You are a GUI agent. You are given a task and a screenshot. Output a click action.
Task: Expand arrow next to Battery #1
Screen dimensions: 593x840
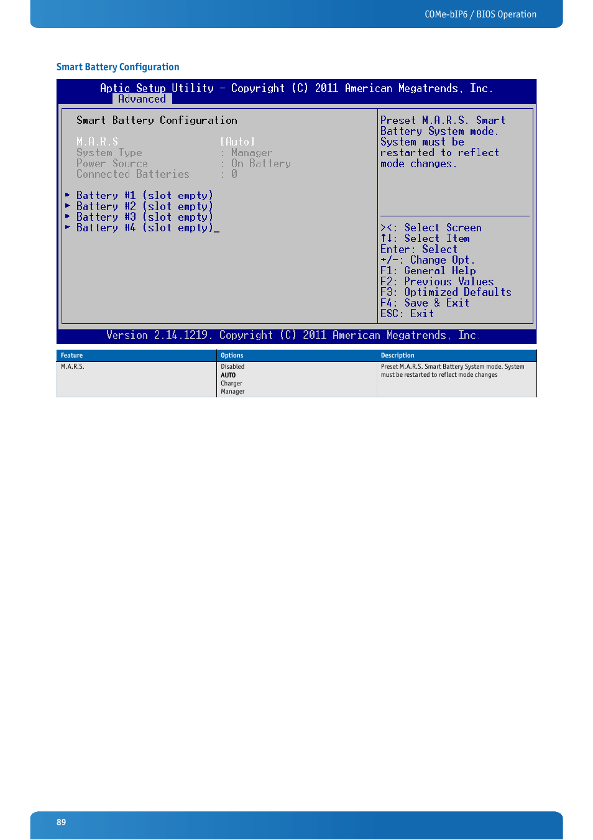click(x=68, y=195)
